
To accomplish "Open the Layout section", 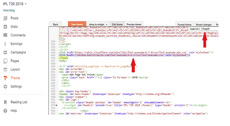I will click(x=15, y=70).
